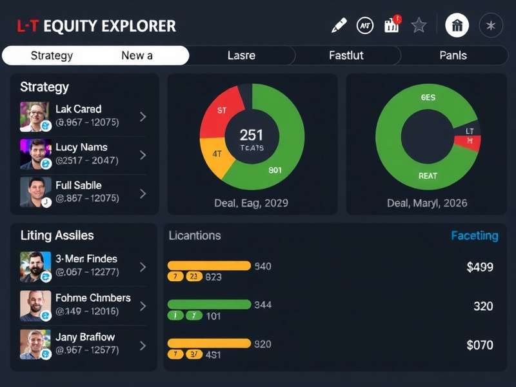This screenshot has width=516, height=387.
Task: Click the asterisk icon in the header
Action: (x=490, y=25)
